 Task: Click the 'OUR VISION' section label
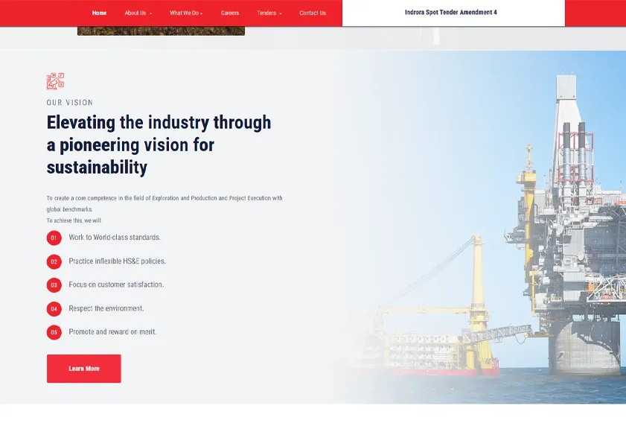(70, 103)
